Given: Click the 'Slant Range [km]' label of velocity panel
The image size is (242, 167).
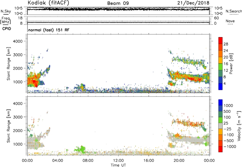Looking at the screenshot, I should coord(8,126).
